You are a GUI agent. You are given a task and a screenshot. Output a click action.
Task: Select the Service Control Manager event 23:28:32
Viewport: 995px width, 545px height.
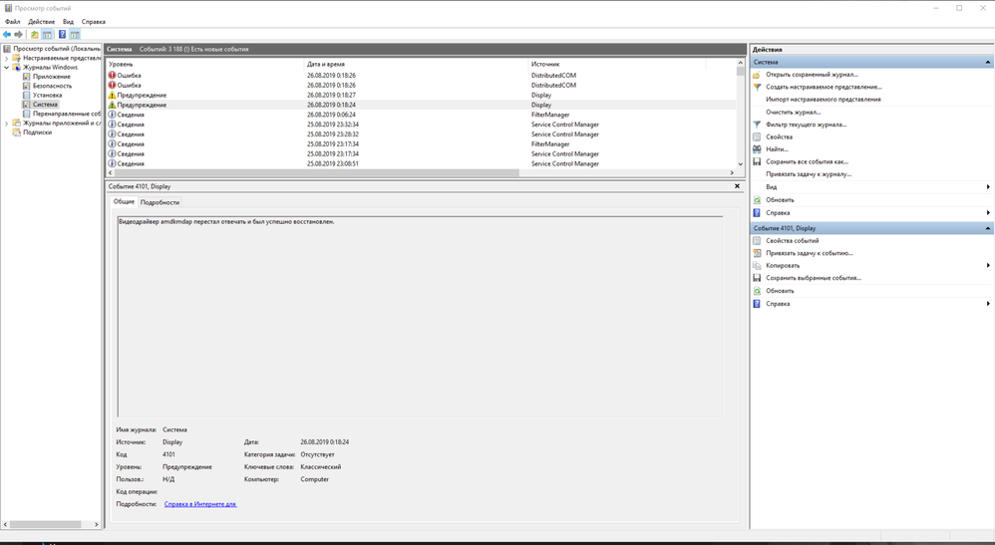422,135
